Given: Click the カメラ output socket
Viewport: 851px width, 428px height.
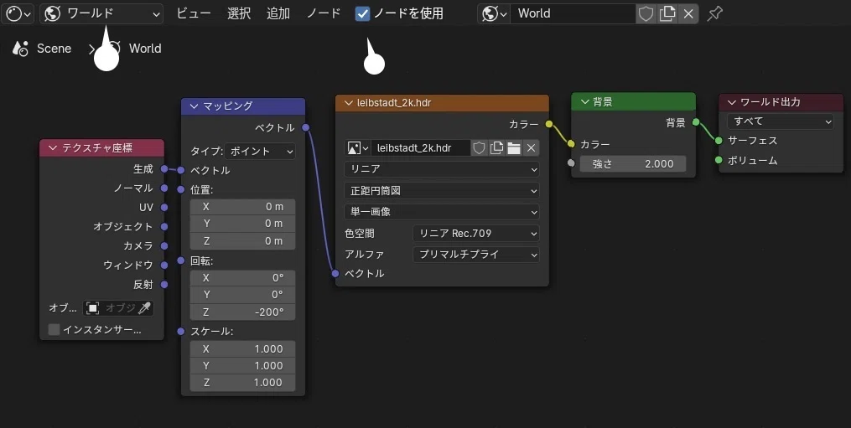Looking at the screenshot, I should [164, 245].
